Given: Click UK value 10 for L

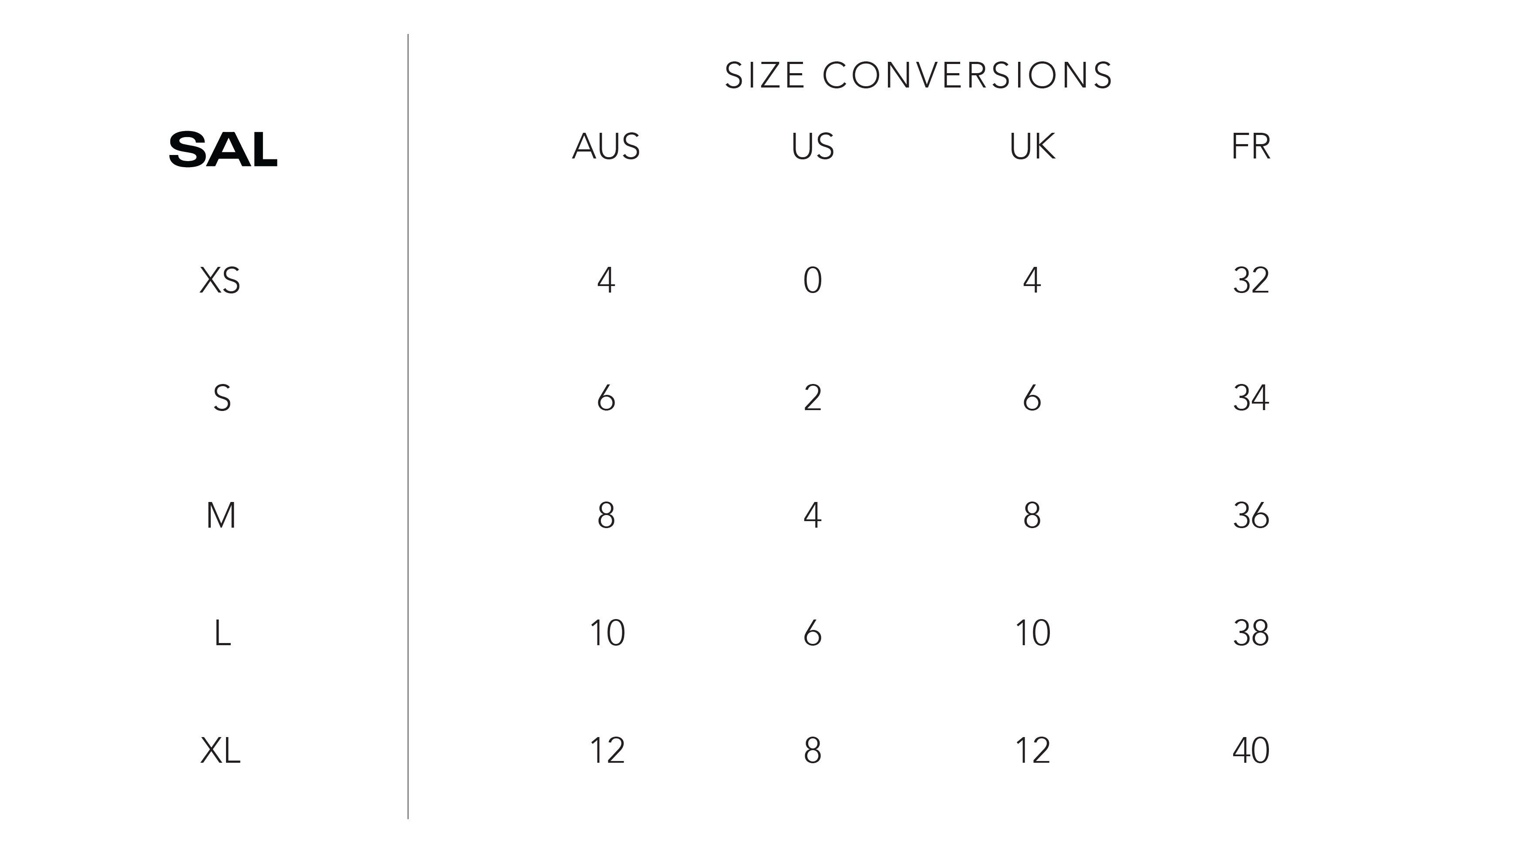Looking at the screenshot, I should (1033, 633).
